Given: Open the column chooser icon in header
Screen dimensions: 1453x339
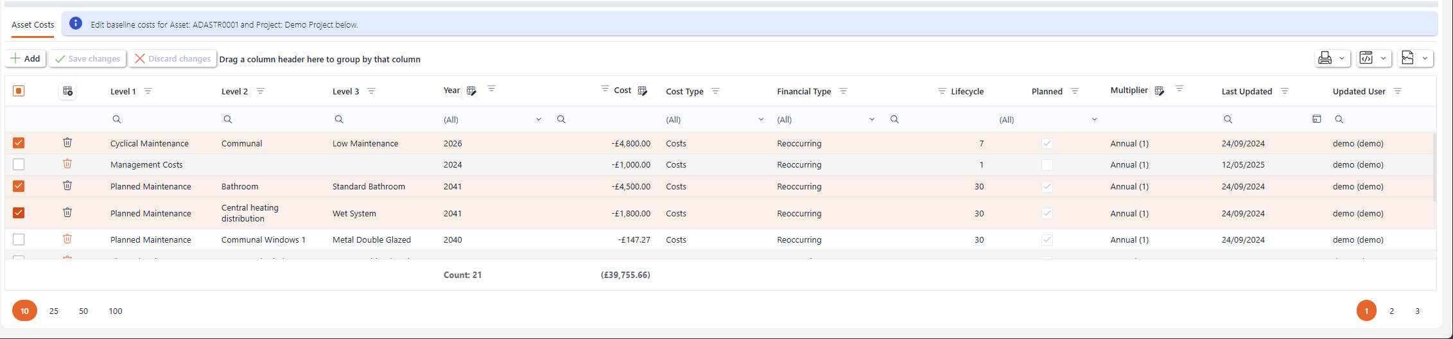Looking at the screenshot, I should point(67,91).
